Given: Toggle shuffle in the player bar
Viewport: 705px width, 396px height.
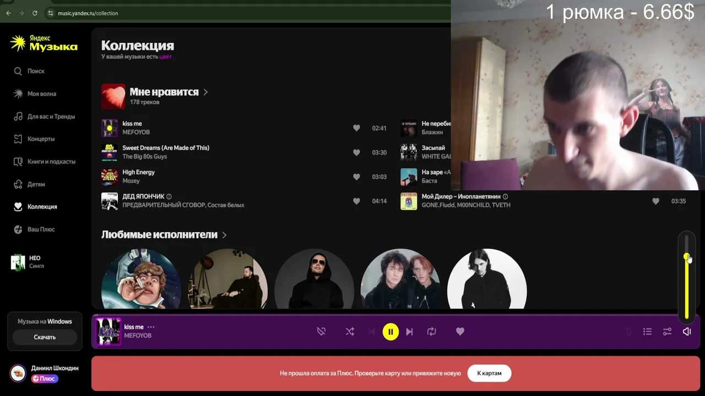Looking at the screenshot, I should click(350, 332).
